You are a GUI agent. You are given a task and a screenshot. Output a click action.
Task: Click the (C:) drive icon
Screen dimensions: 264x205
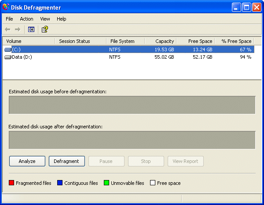coord(7,49)
